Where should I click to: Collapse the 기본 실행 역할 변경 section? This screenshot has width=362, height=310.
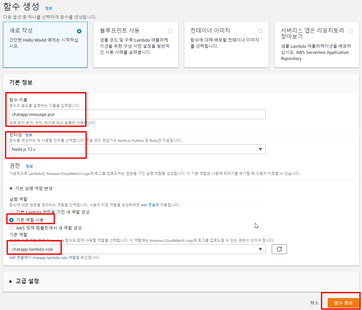(x=31, y=188)
